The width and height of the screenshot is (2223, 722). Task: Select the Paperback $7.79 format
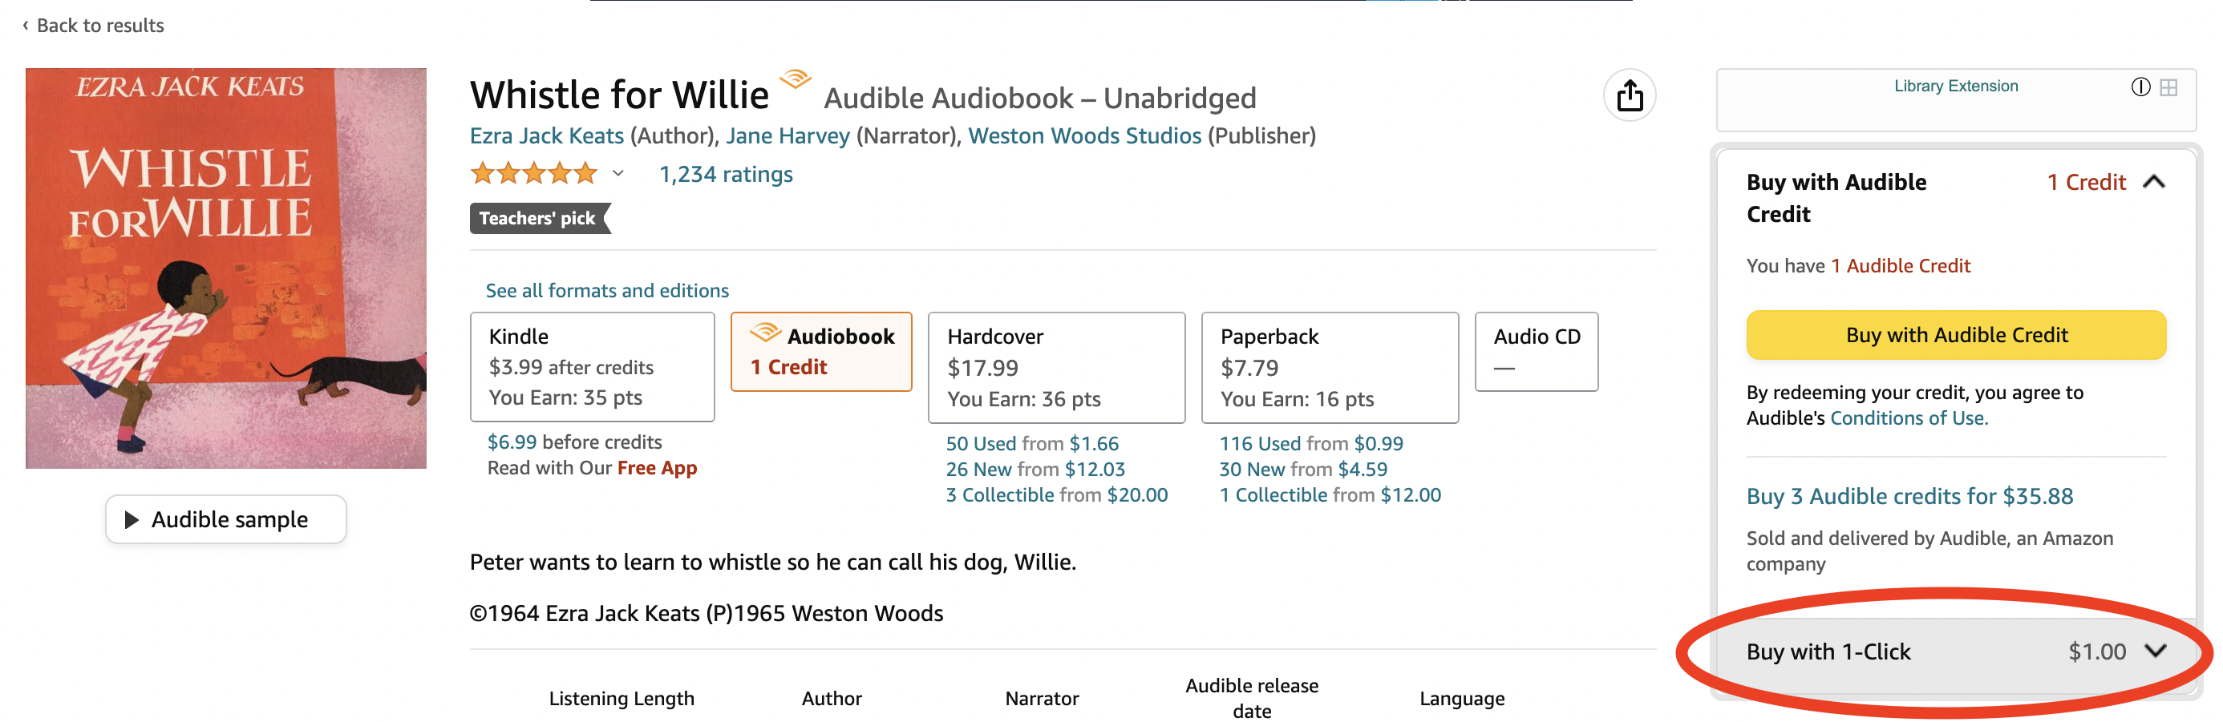[x=1329, y=368]
